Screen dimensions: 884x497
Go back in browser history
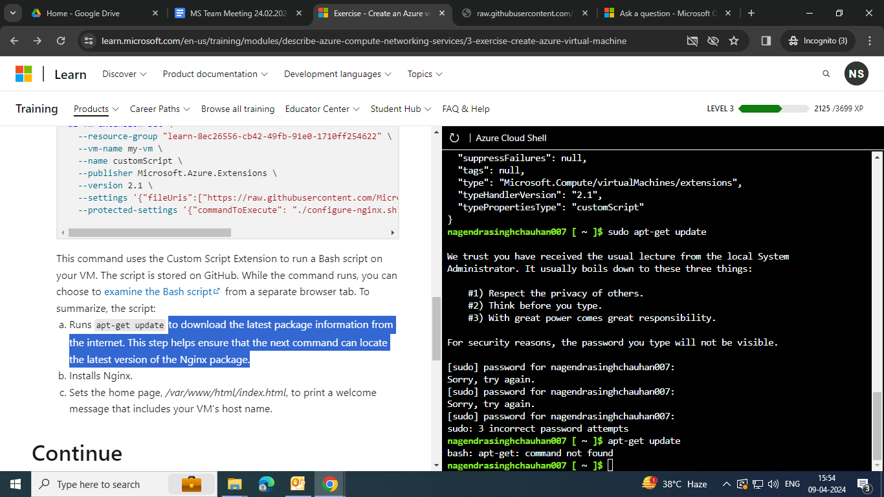[14, 41]
